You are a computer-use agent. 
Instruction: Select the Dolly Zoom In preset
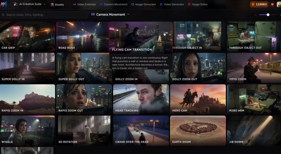141,76
